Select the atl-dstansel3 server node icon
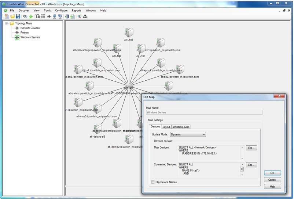 click(98, 129)
